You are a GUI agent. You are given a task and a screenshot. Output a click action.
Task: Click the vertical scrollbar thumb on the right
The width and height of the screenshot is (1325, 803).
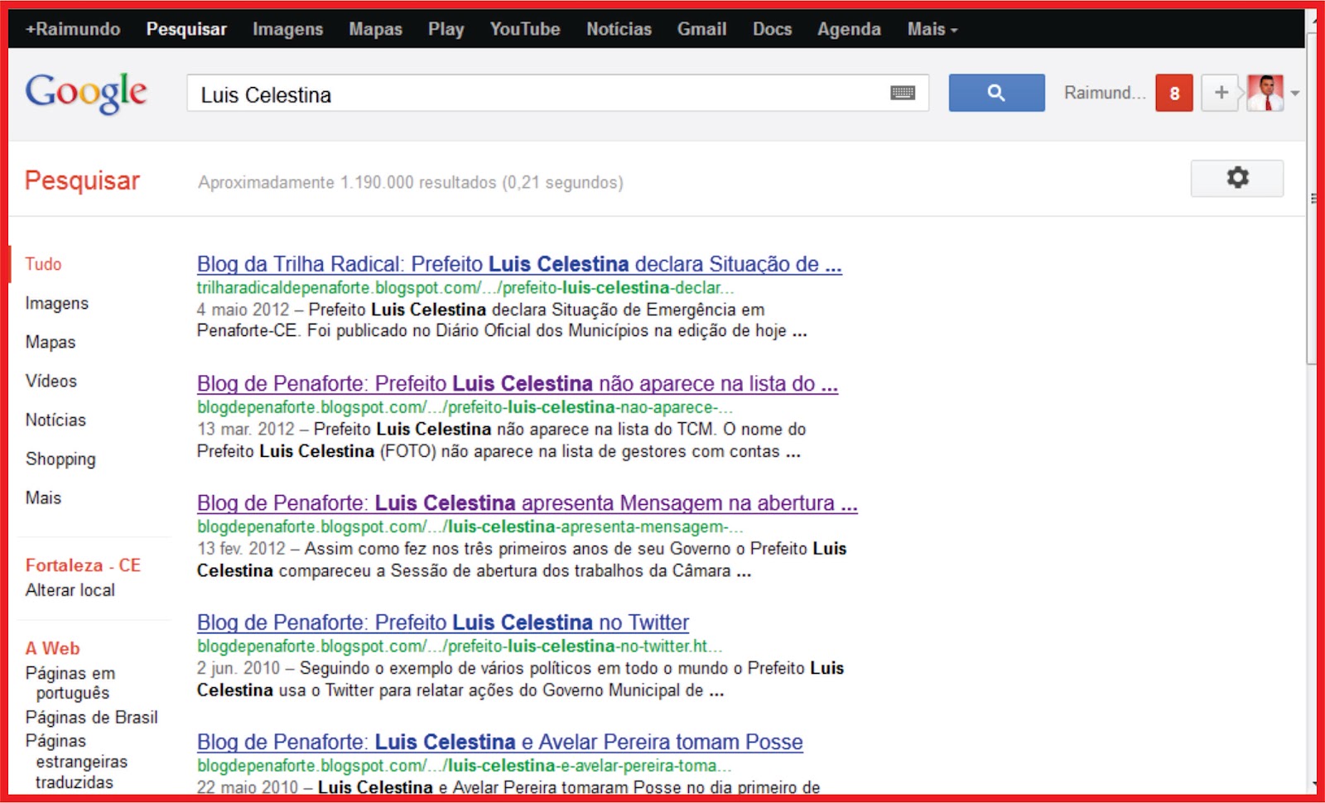(1312, 199)
